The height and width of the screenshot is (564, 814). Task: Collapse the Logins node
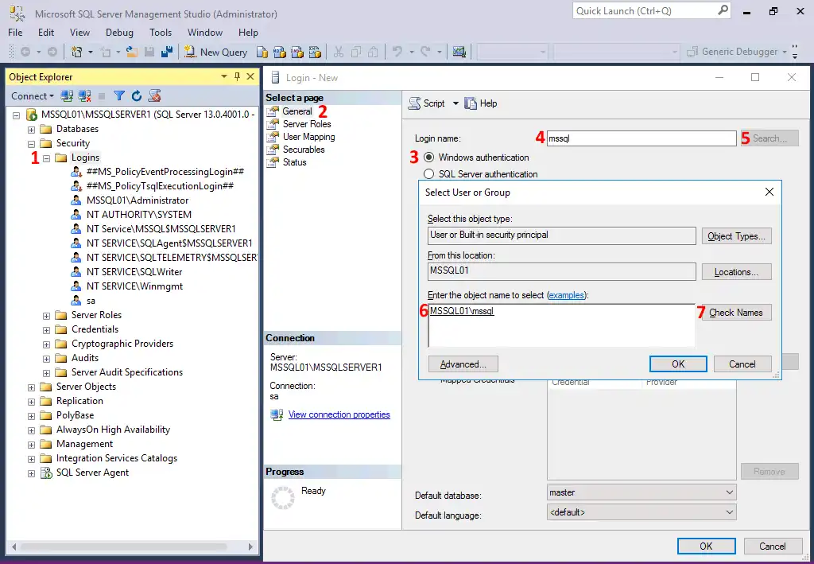(46, 157)
